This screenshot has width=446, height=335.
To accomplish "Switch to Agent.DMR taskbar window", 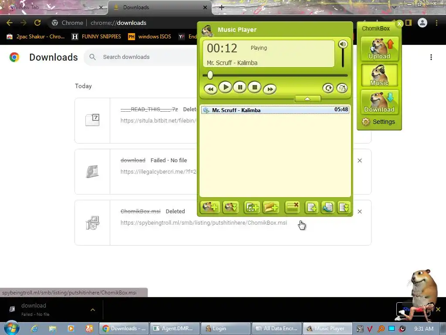I will click(x=174, y=328).
